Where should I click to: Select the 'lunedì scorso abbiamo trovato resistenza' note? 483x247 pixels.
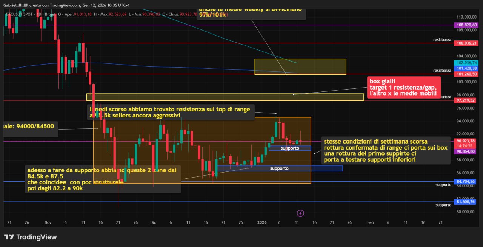point(171,112)
